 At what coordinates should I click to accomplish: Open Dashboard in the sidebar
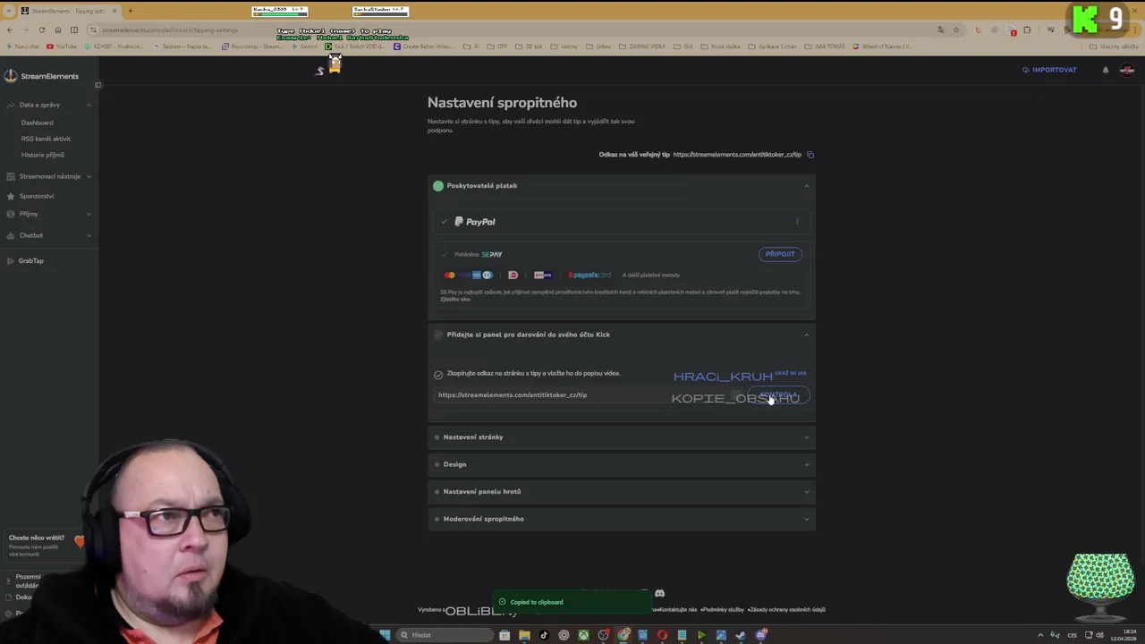click(37, 123)
